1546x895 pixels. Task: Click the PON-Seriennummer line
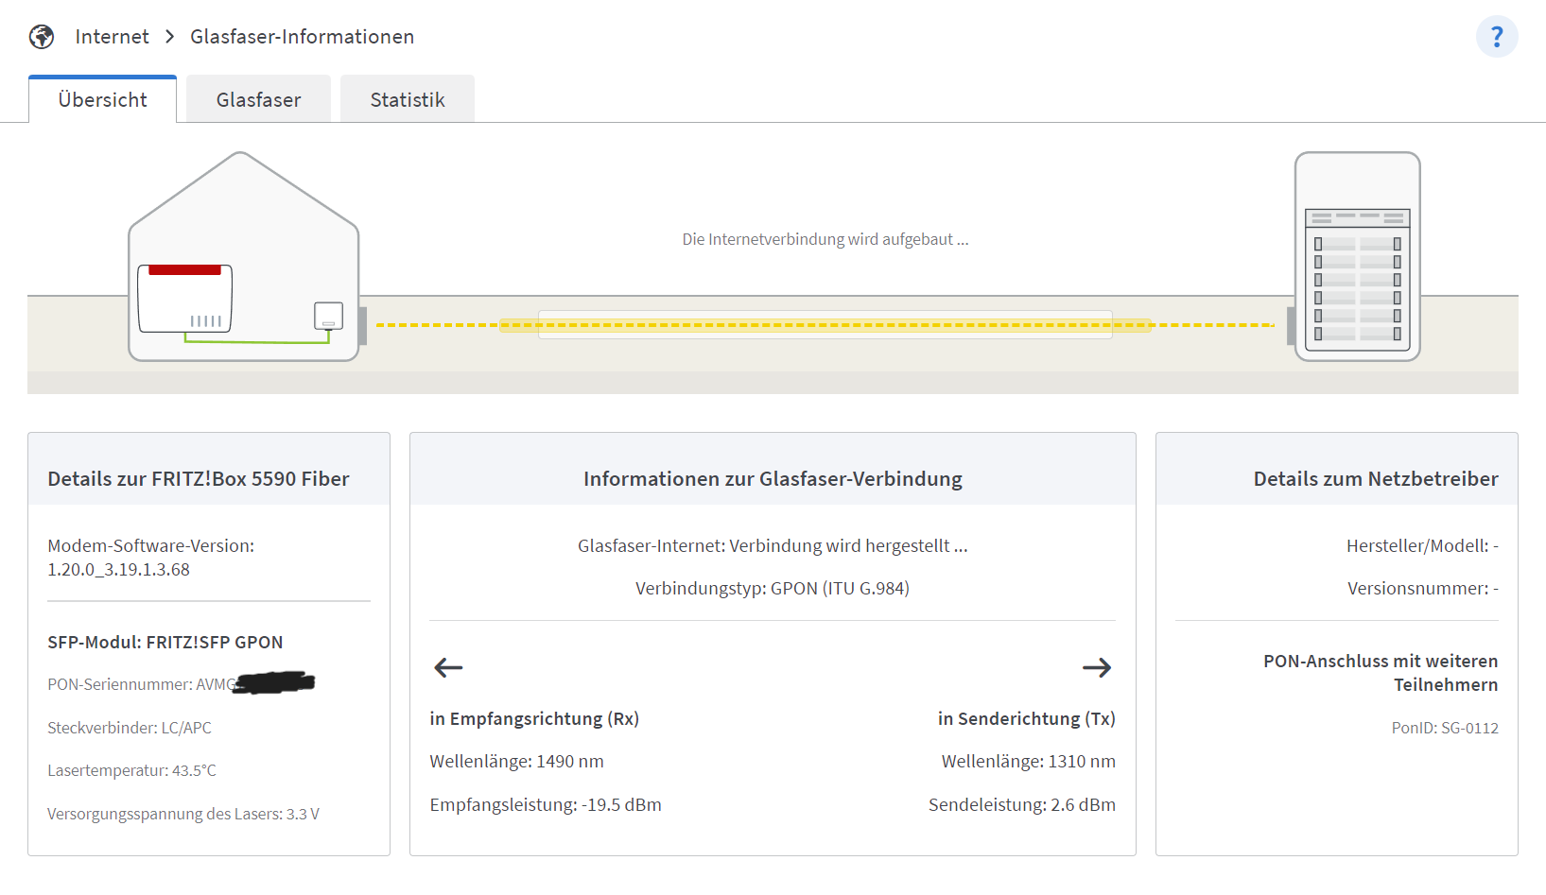182,683
